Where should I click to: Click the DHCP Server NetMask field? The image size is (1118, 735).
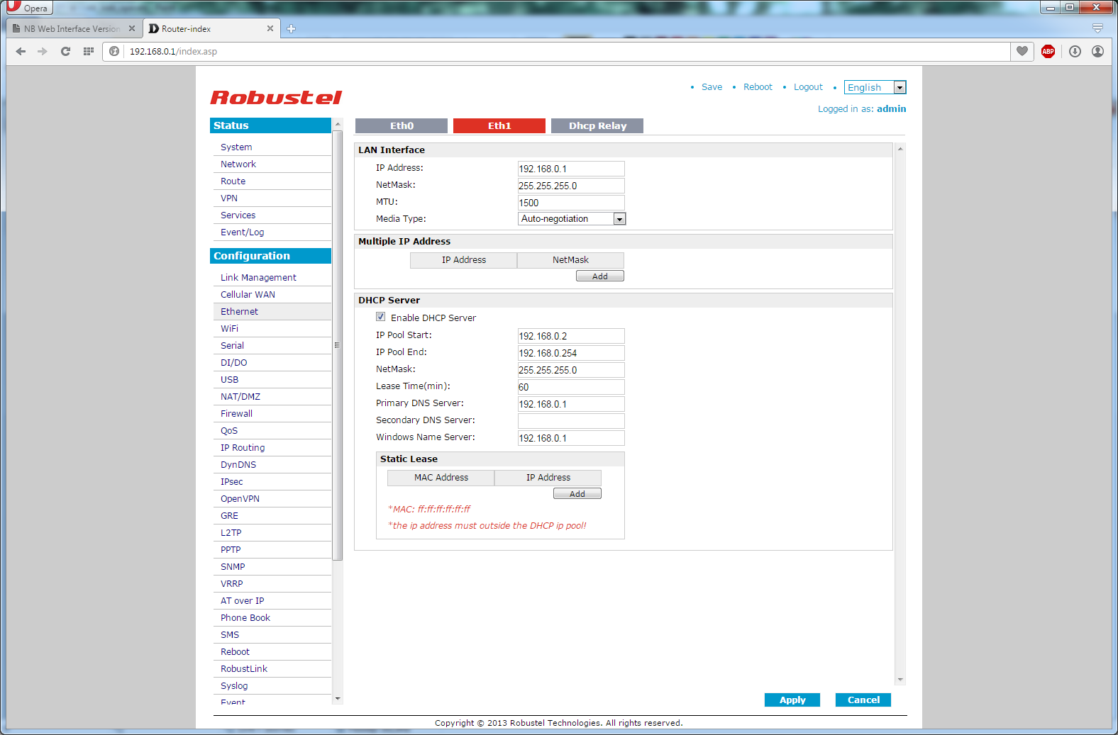(x=571, y=370)
